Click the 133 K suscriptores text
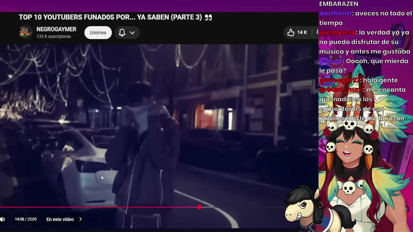Image resolution: width=413 pixels, height=232 pixels. [54, 37]
